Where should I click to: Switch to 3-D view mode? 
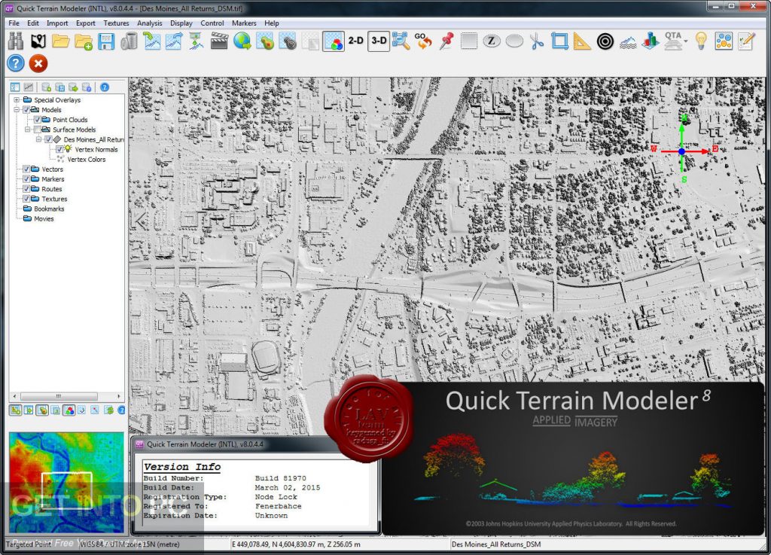pyautogui.click(x=379, y=41)
